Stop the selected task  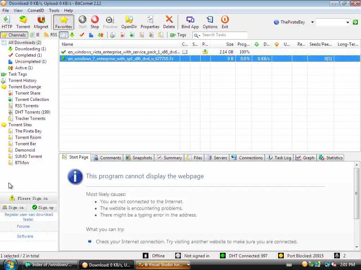[x=94, y=22]
